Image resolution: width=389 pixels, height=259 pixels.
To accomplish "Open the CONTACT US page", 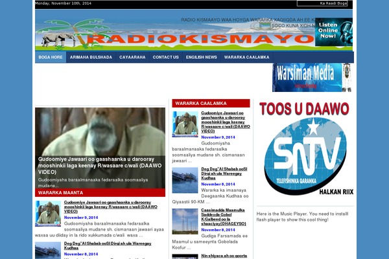I will click(x=166, y=57).
